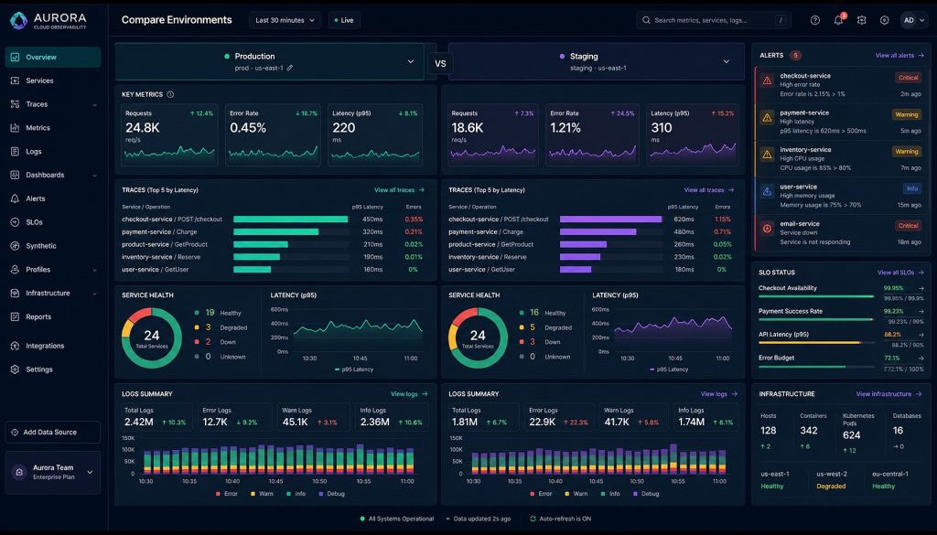
Task: Click the checkout-service critical alert icon
Action: [x=767, y=80]
